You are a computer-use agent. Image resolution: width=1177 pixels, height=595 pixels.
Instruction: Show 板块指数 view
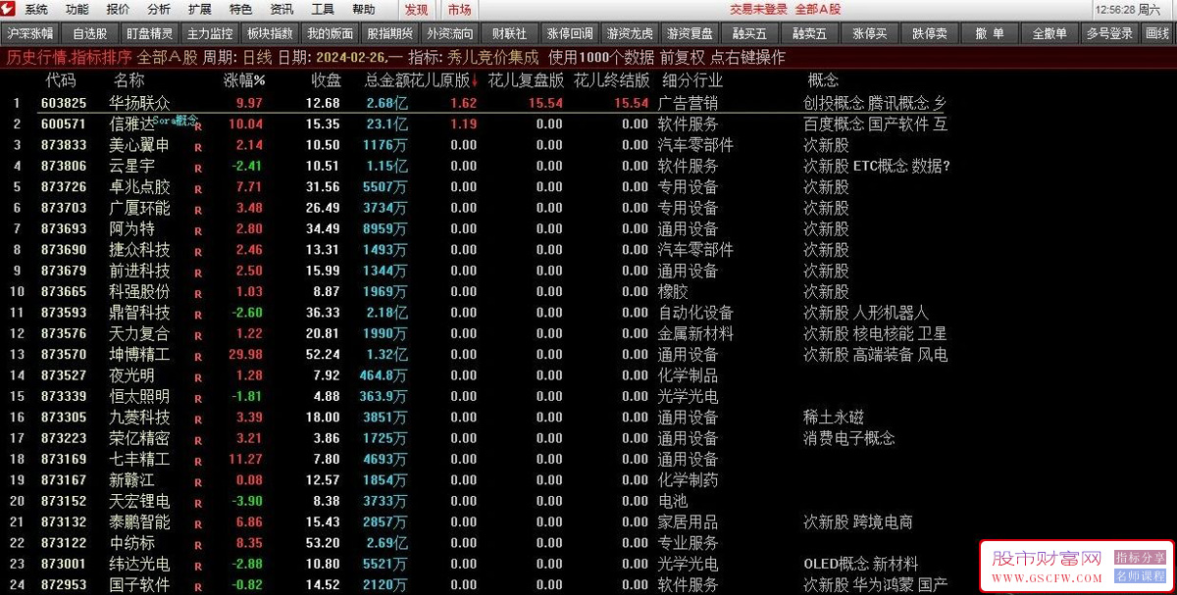coord(270,33)
